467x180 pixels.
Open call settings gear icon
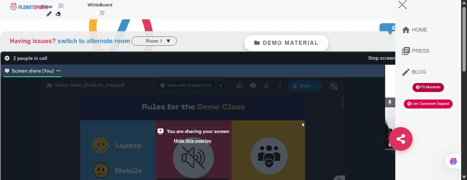click(x=7, y=58)
